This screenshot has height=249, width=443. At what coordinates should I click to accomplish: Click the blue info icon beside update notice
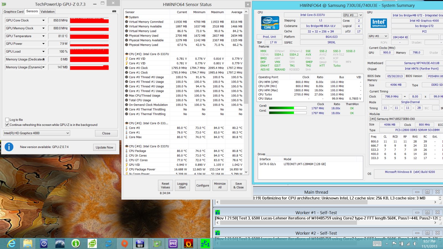tap(9, 147)
